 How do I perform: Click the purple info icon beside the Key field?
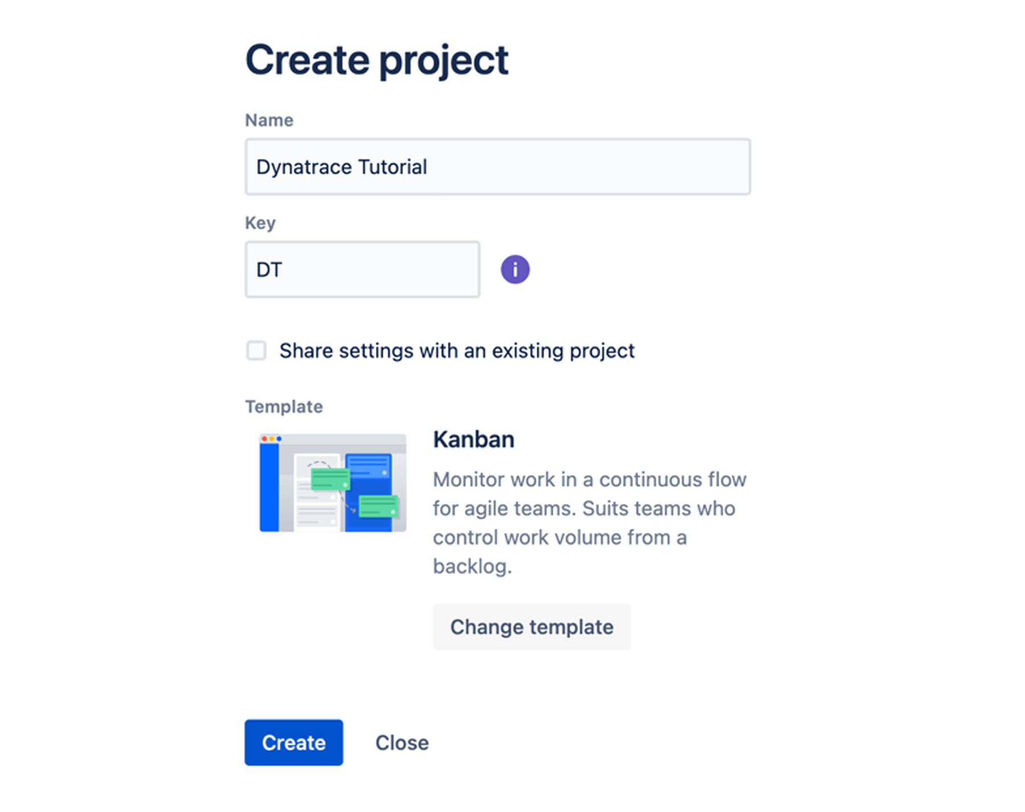[514, 268]
